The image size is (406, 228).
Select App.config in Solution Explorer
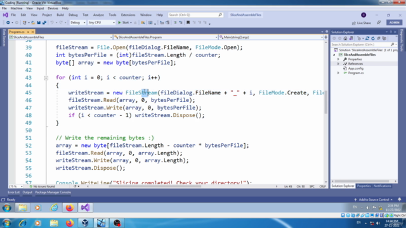(355, 68)
